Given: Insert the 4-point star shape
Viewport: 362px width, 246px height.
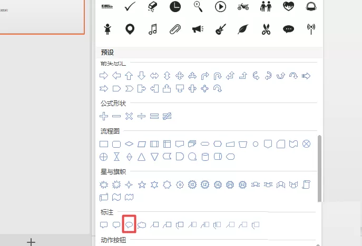Looking at the screenshot, I should click(x=129, y=184).
